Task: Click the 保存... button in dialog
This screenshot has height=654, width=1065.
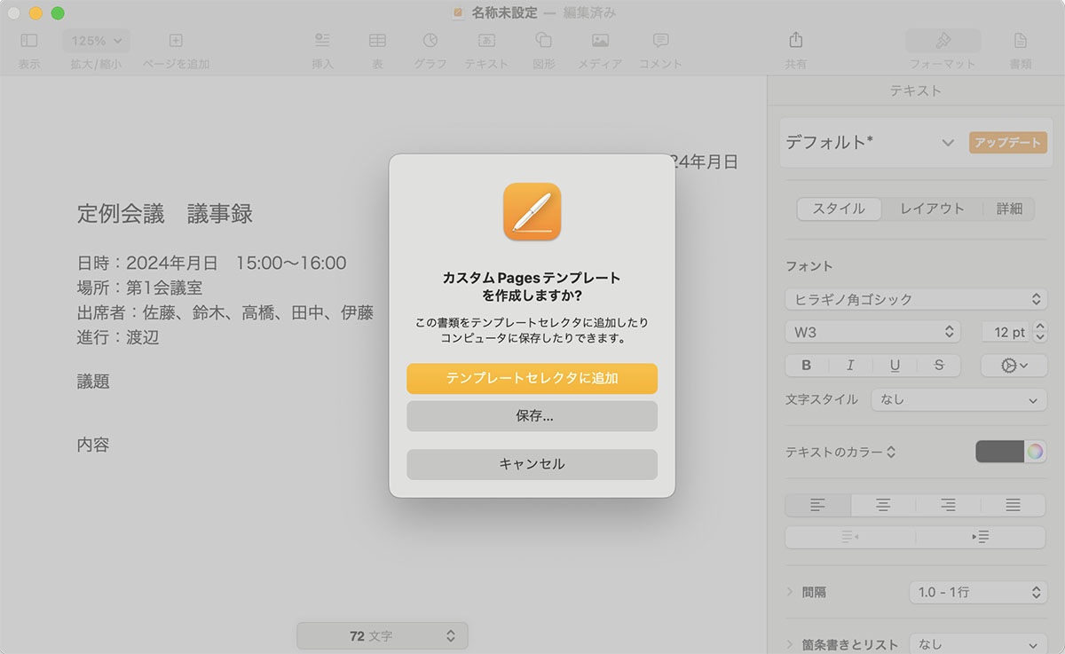Action: 532,416
